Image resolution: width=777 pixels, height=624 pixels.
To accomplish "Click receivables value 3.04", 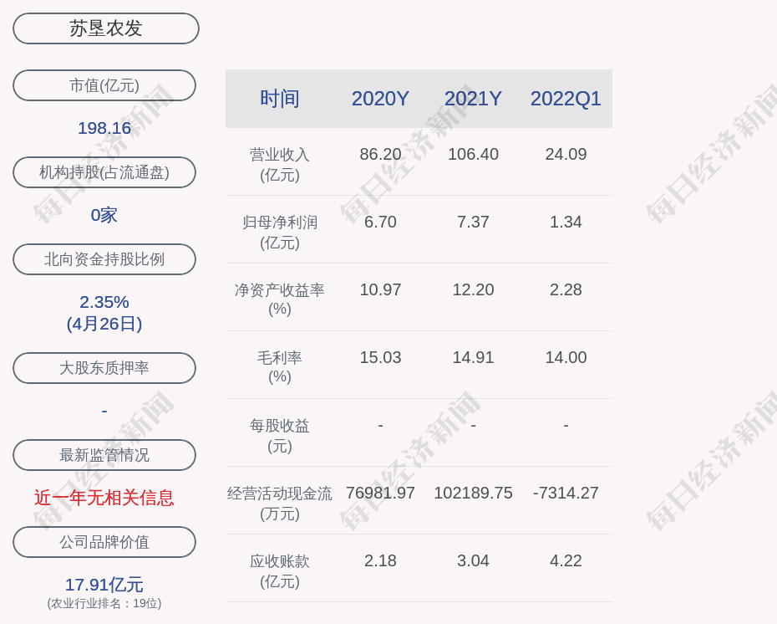I will pyautogui.click(x=473, y=560).
